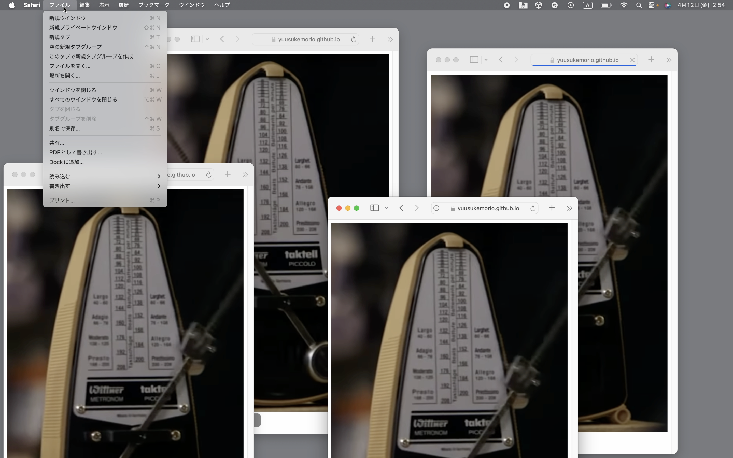Click screen recording stop icon in menu bar
This screenshot has width=733, height=458.
pyautogui.click(x=507, y=5)
